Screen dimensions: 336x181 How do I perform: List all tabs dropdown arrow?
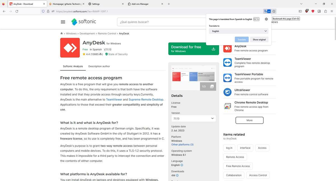(x=301, y=4)
